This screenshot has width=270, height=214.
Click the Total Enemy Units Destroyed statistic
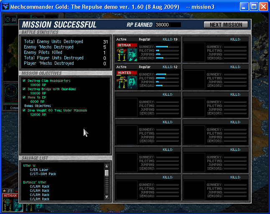pyautogui.click(x=66, y=41)
